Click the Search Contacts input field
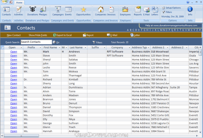This screenshot has height=138, width=203. point(36,42)
